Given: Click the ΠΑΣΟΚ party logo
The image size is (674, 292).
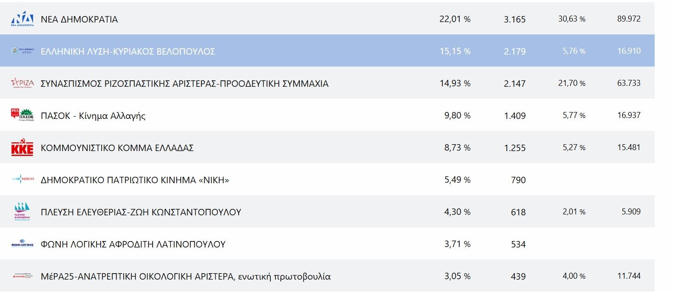Looking at the screenshot, I should pos(23,115).
